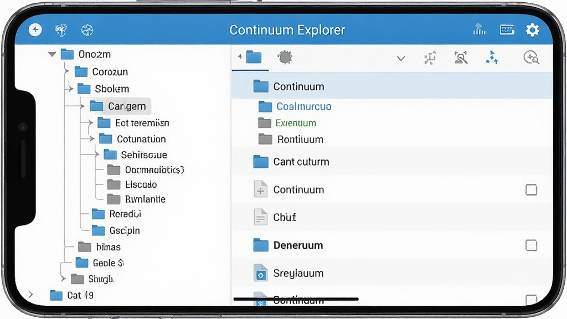
Task: Tick the checkbox on the Continuum file row
Action: 531,190
